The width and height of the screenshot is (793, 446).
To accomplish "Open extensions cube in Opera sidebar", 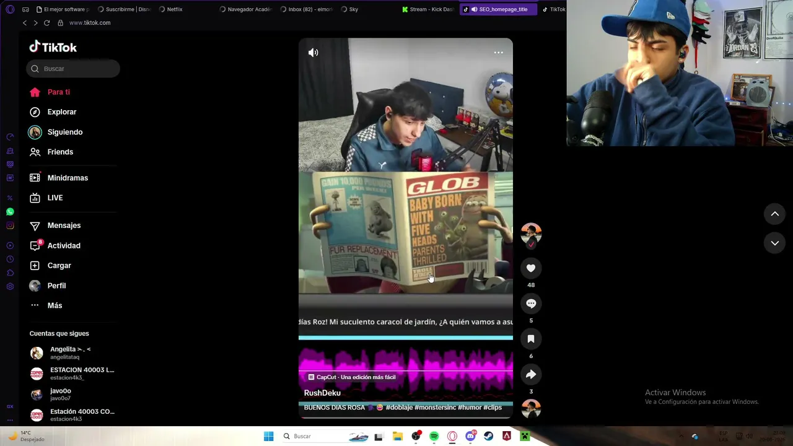I will 10,273.
